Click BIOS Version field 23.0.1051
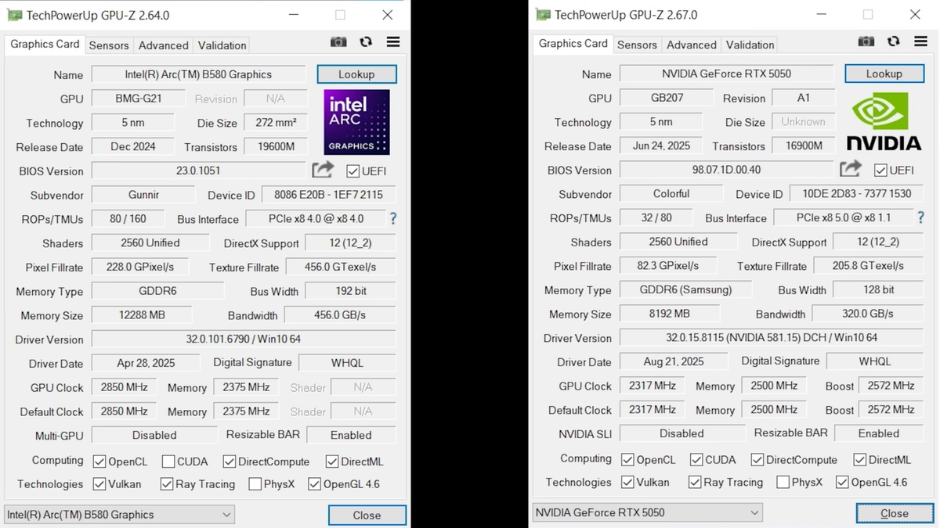This screenshot has width=940, height=528. tap(198, 171)
